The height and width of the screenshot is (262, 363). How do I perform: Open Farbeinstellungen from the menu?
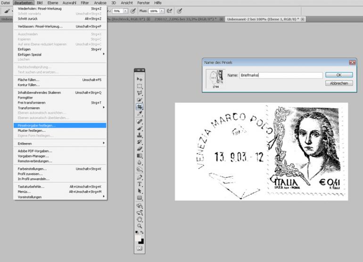[x=60, y=169]
